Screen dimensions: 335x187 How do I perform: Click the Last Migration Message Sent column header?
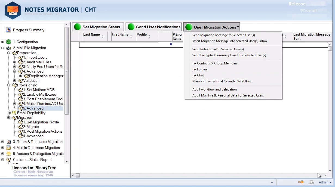312,36
